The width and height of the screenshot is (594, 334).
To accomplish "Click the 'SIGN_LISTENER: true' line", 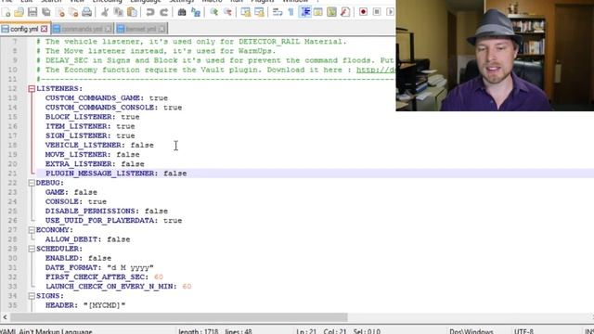I will coord(90,135).
